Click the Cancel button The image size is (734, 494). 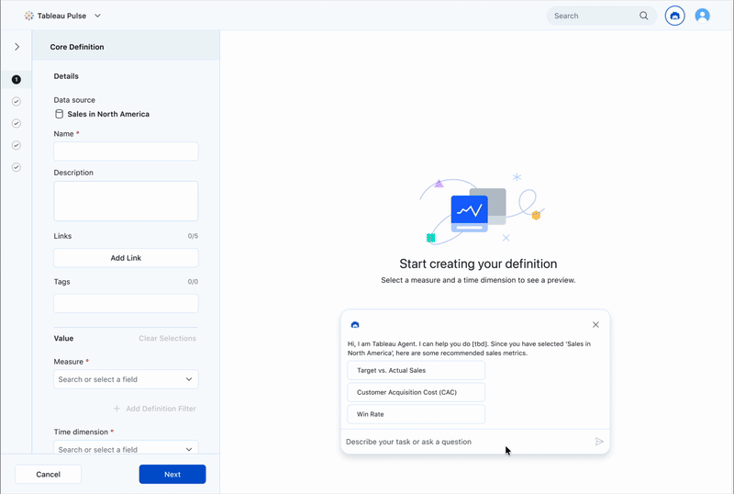point(49,475)
